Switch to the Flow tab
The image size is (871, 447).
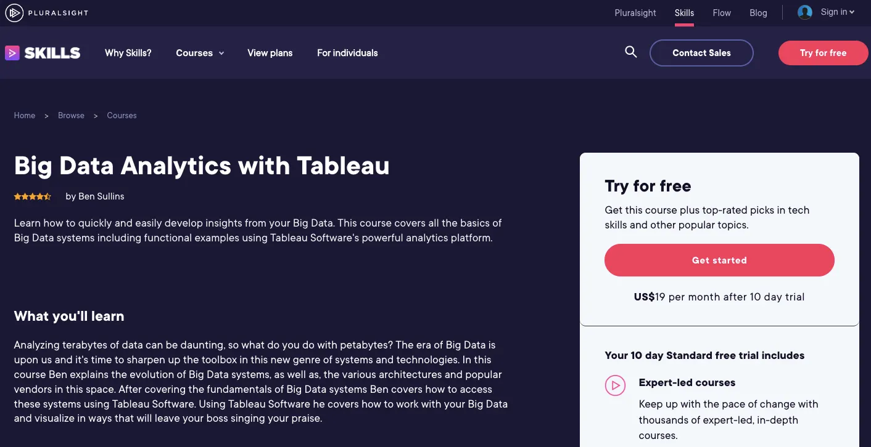[x=722, y=13]
